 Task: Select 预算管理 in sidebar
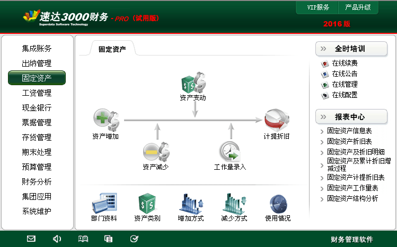pos(37,167)
